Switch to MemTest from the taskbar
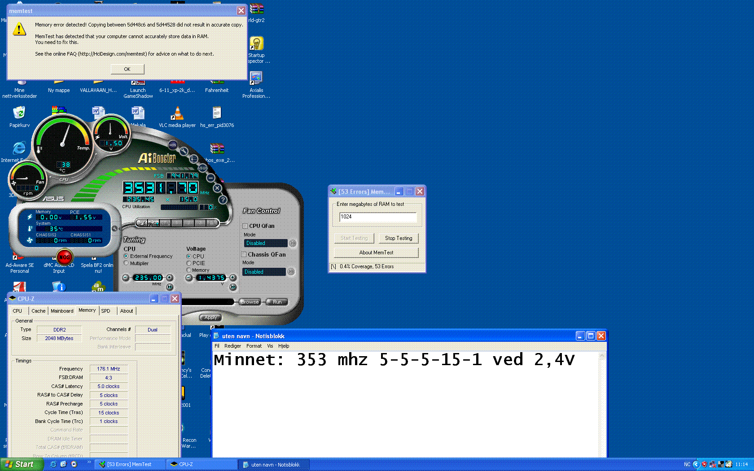This screenshot has height=471, width=754. point(131,464)
